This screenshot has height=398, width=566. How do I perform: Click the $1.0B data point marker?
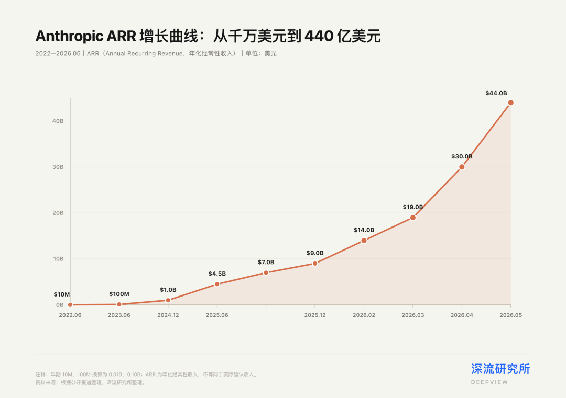(x=168, y=300)
